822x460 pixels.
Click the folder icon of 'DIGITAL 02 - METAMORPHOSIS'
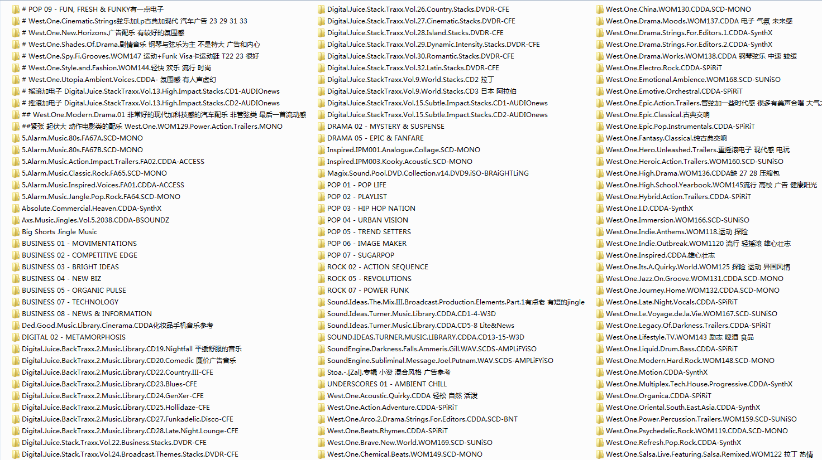(16, 337)
